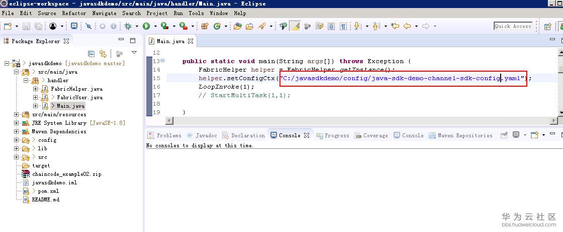Toggle Link with Editor in Package Explorer

coord(103,54)
